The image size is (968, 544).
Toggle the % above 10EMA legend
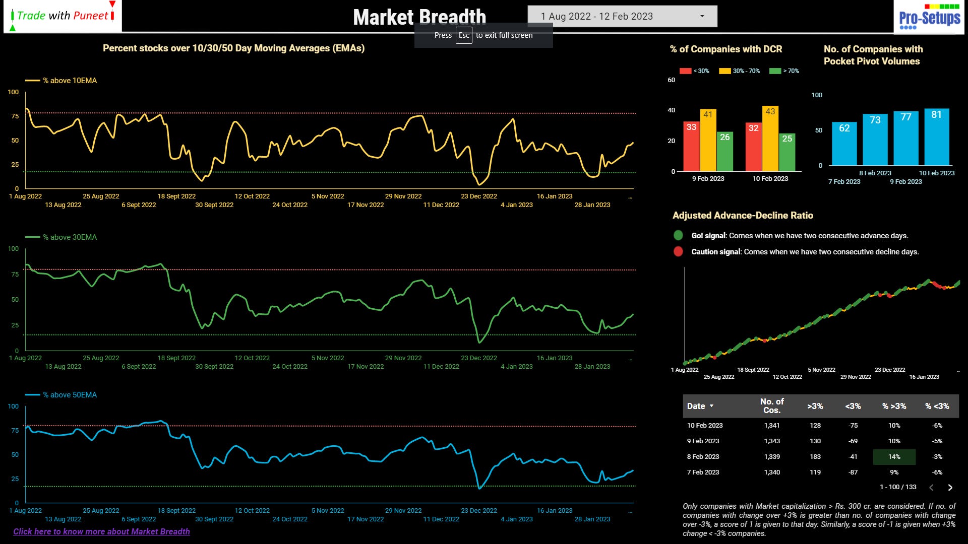[62, 81]
